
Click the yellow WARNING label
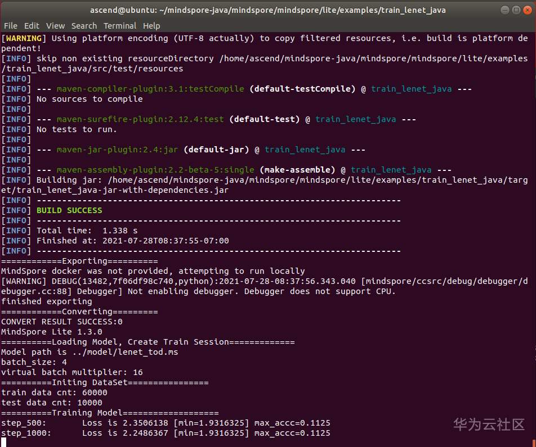tap(24, 38)
